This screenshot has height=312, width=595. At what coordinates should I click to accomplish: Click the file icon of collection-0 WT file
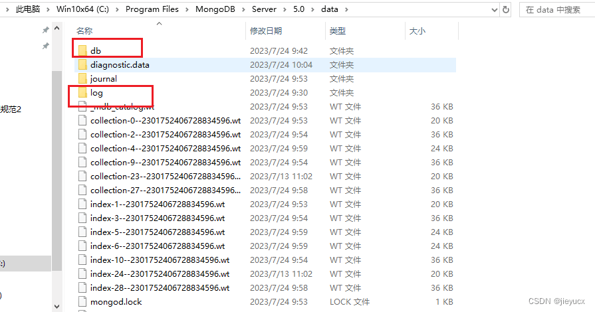click(82, 120)
